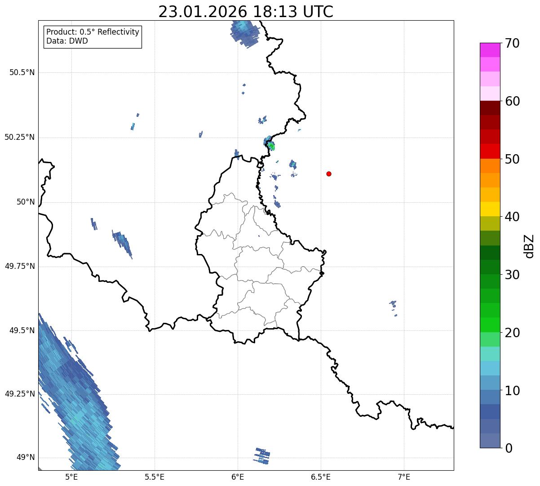Click the small echo near 49°N 6.1°E
This screenshot has width=540, height=486.
[x=262, y=455]
